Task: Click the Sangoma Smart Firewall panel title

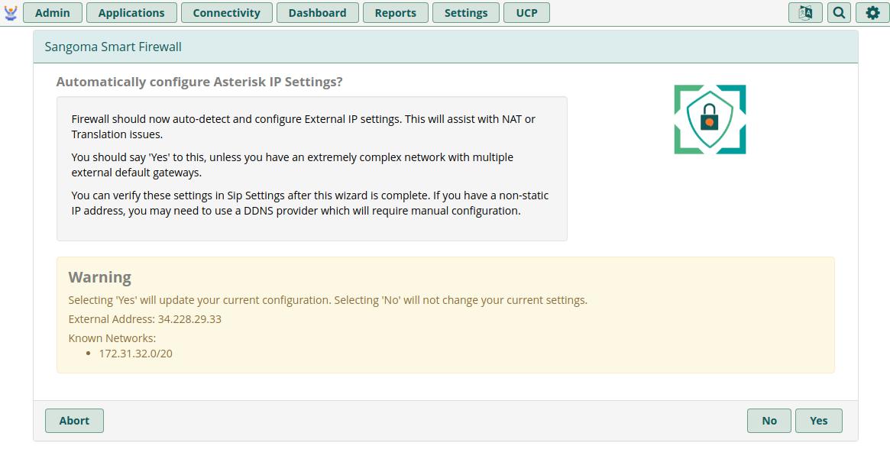Action: 113,47
